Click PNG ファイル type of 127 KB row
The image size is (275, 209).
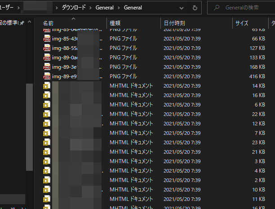[x=123, y=48]
